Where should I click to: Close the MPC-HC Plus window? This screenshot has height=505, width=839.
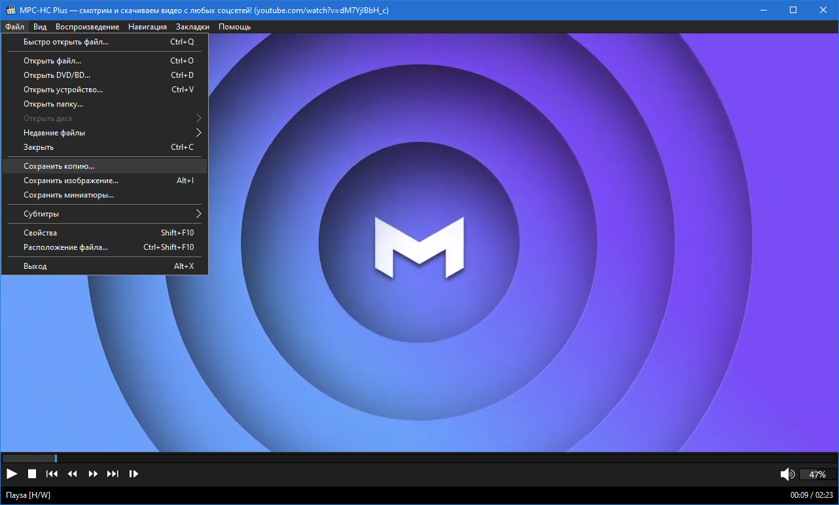[823, 10]
